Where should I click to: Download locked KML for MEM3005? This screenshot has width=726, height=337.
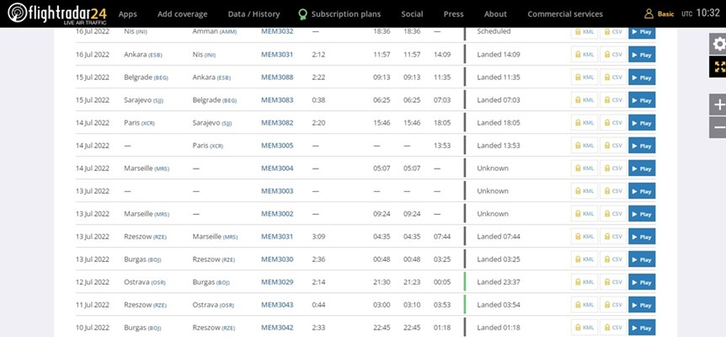585,146
